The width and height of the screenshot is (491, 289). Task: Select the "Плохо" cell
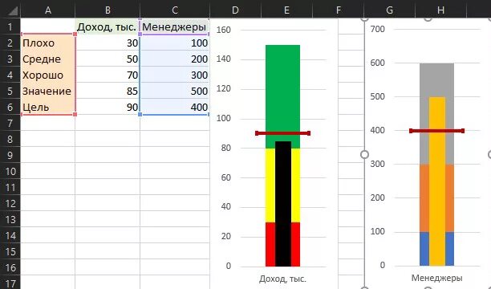click(x=47, y=43)
